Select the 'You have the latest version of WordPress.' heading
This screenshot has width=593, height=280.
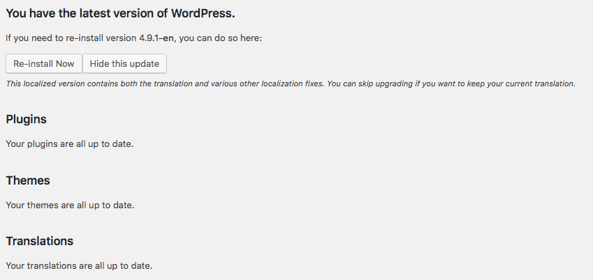coord(121,14)
